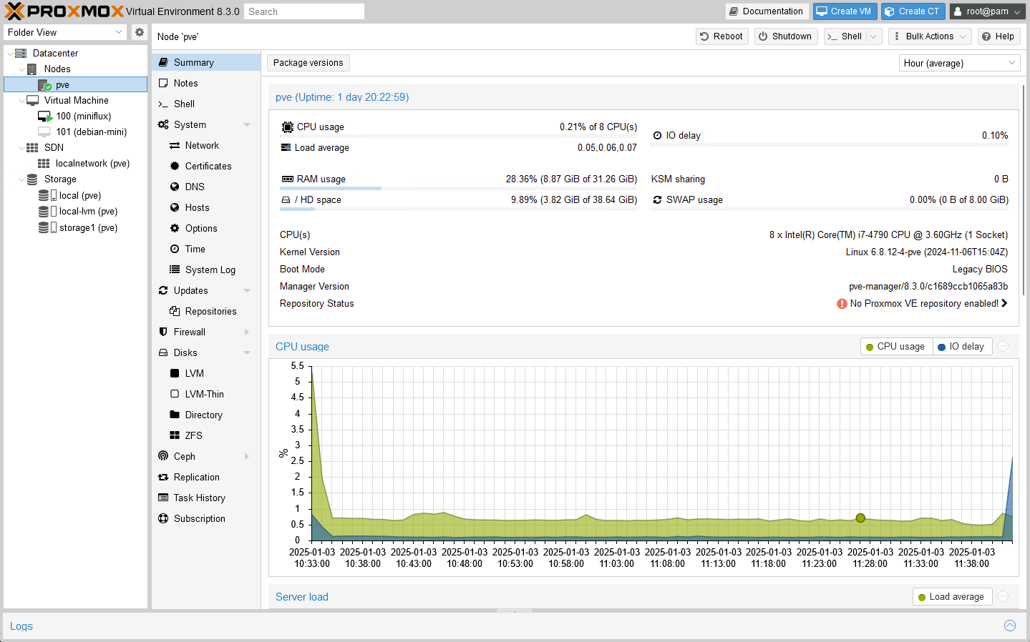Open local-lvm (pve) storage
Image resolution: width=1030 pixels, height=642 pixels.
coord(87,211)
